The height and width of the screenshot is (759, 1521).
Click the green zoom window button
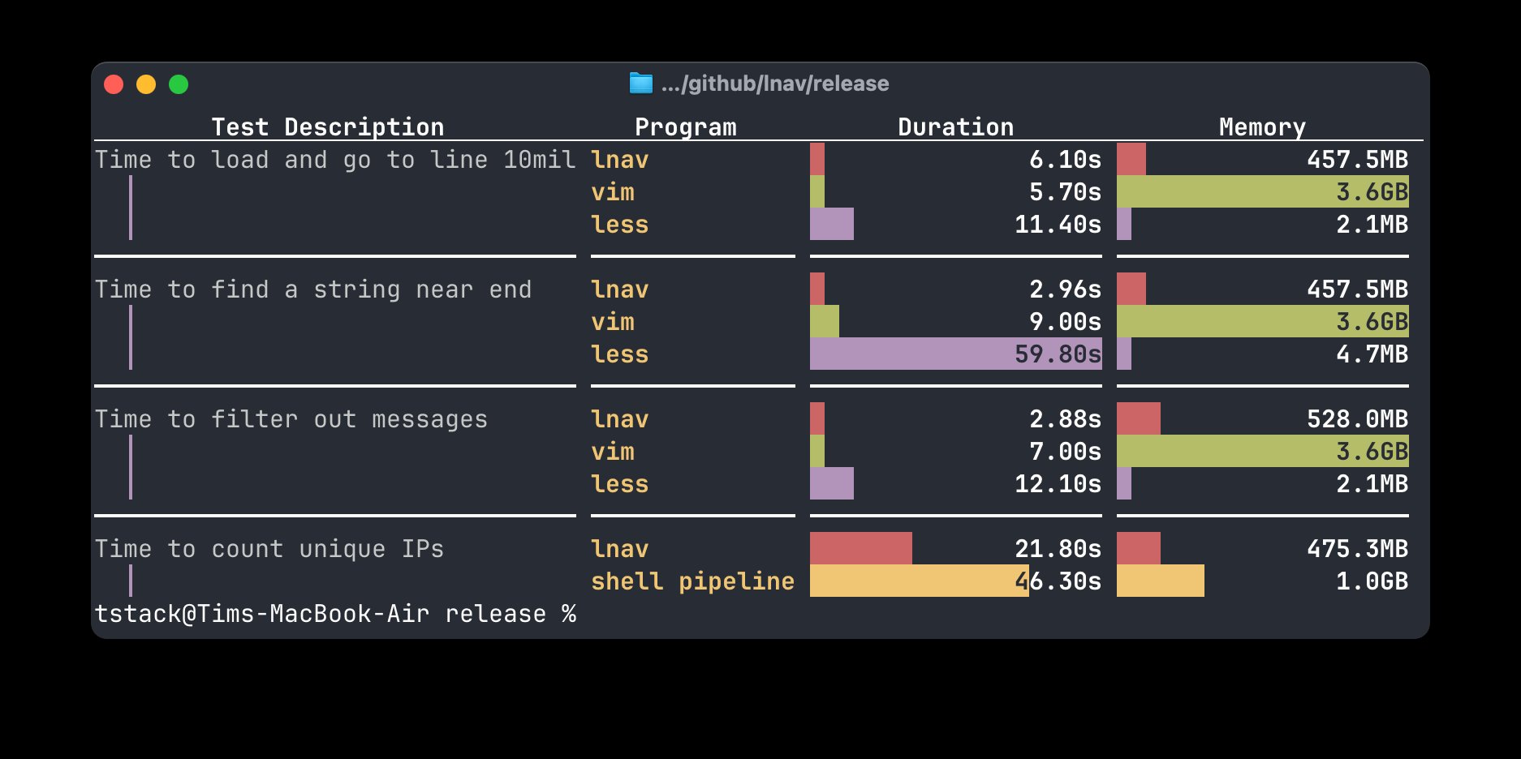(179, 84)
